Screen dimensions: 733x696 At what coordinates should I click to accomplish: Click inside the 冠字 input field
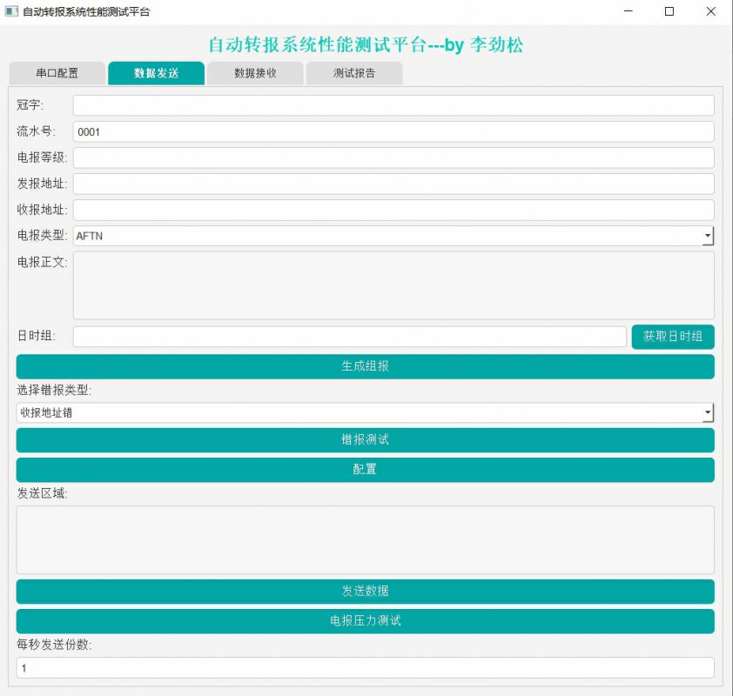(392, 104)
